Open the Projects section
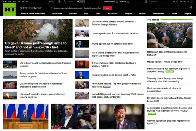Image resolution: width=196 pixels, height=131 pixels. 188,13
